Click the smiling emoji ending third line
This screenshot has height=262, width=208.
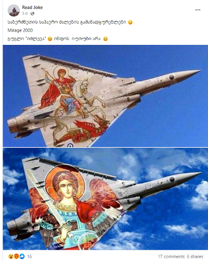(x=106, y=39)
